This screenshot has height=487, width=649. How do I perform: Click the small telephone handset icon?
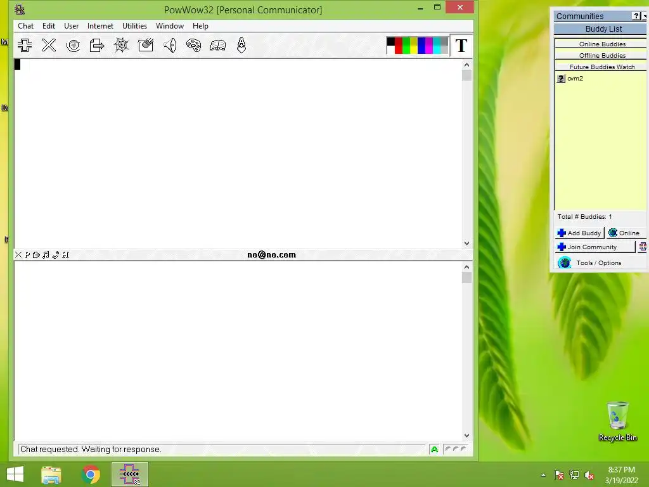pyautogui.click(x=56, y=255)
